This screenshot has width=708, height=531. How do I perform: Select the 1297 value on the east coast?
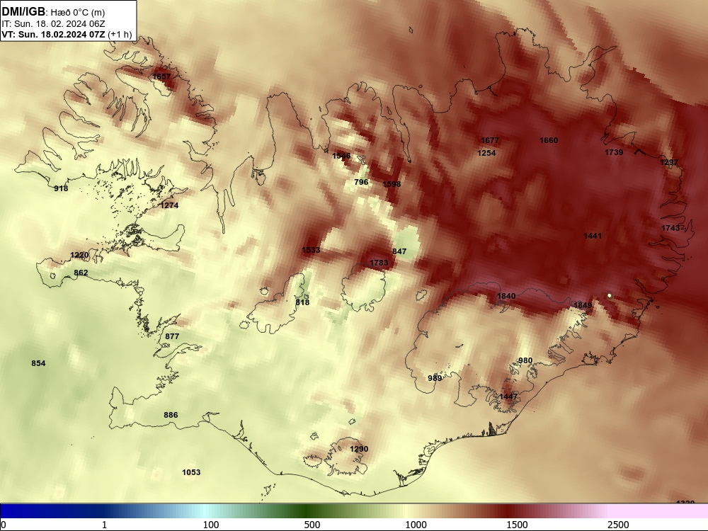669,162
